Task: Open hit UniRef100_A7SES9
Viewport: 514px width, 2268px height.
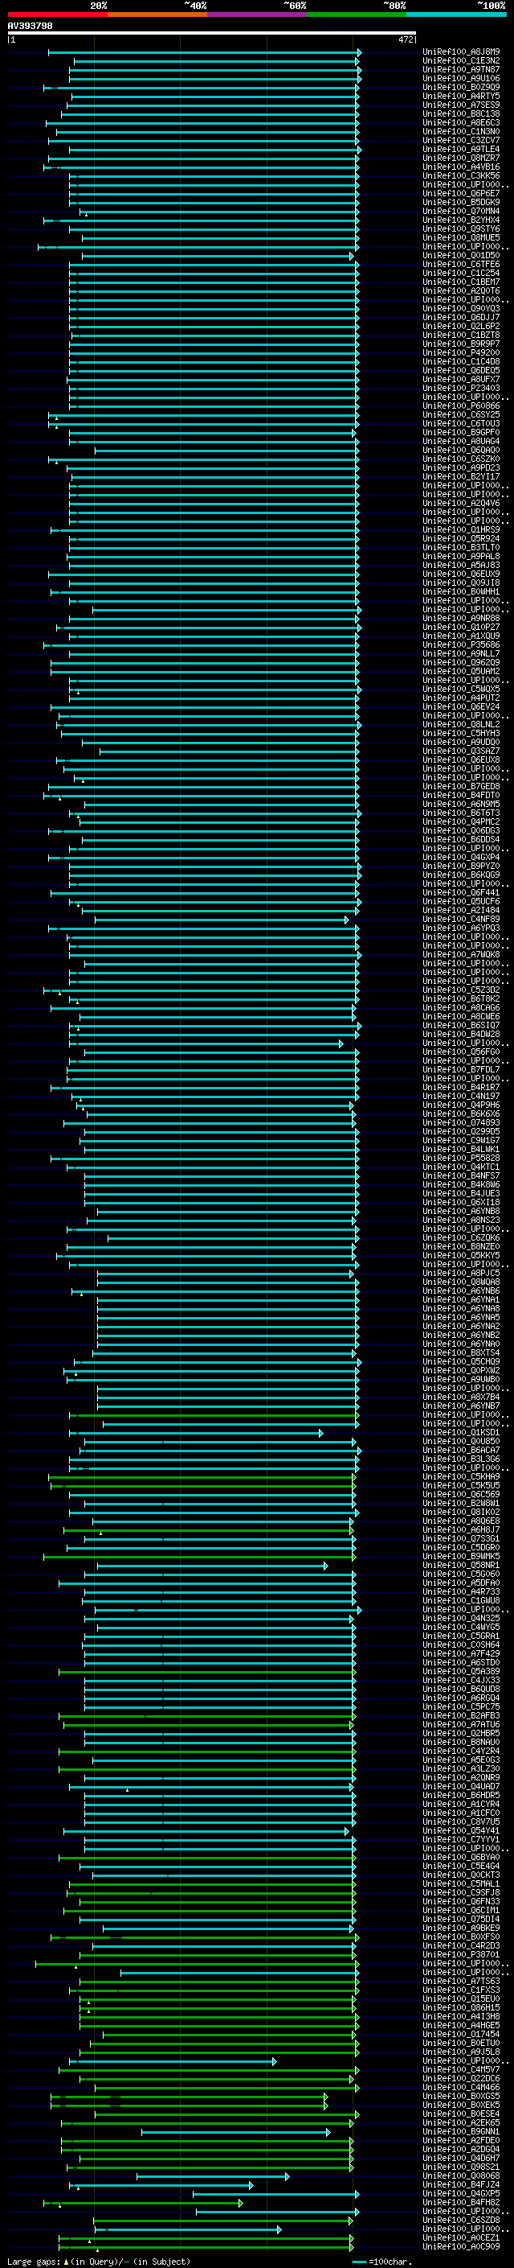Action: tap(461, 105)
